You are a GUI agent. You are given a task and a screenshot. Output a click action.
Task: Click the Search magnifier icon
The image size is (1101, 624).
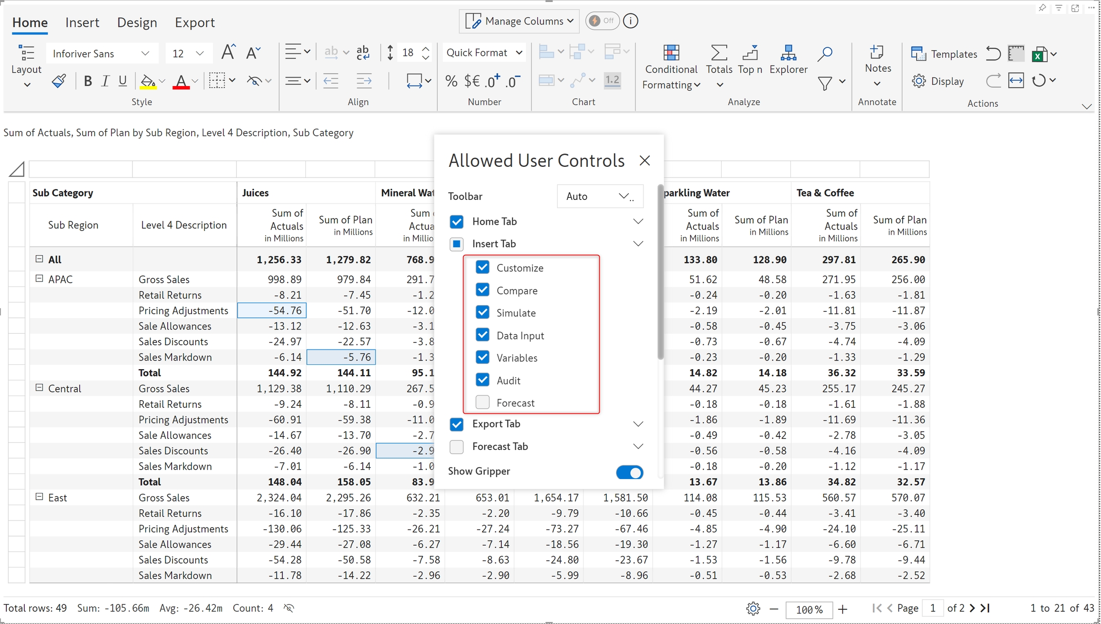825,54
